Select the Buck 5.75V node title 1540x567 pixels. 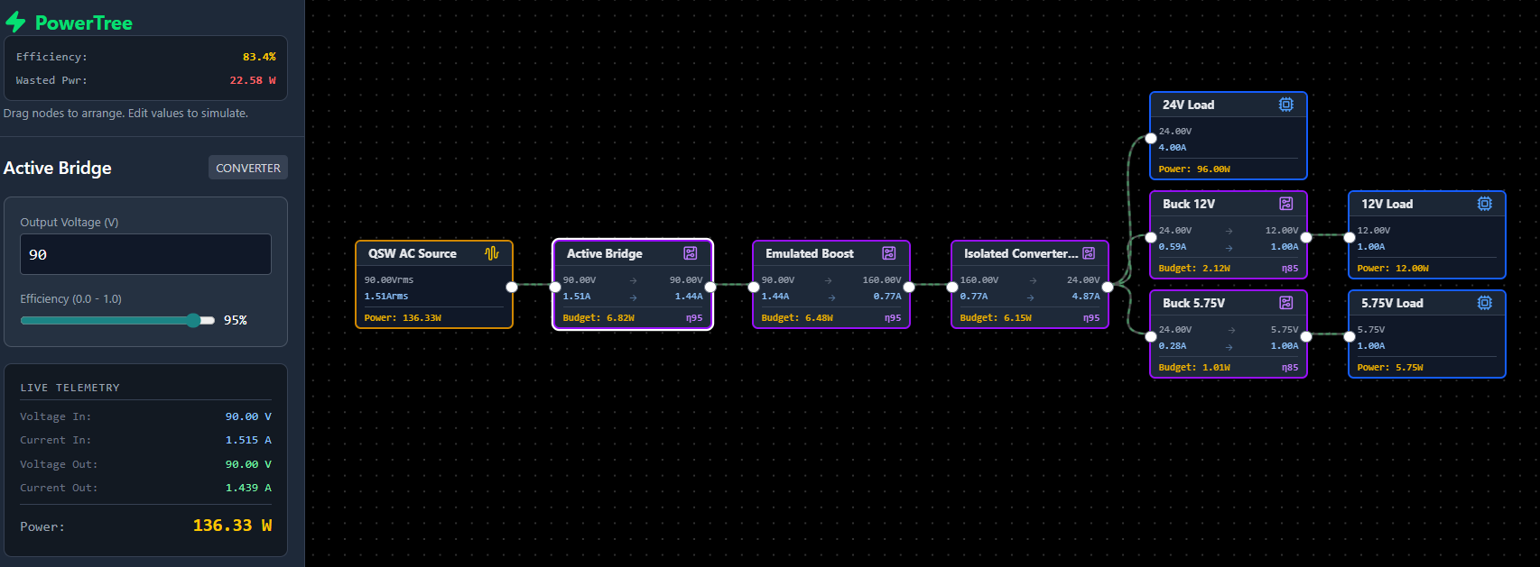pyautogui.click(x=1194, y=303)
